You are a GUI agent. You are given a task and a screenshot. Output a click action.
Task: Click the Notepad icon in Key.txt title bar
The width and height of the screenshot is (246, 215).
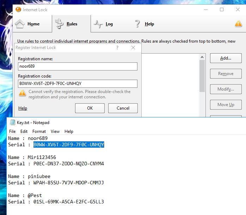click(12, 122)
